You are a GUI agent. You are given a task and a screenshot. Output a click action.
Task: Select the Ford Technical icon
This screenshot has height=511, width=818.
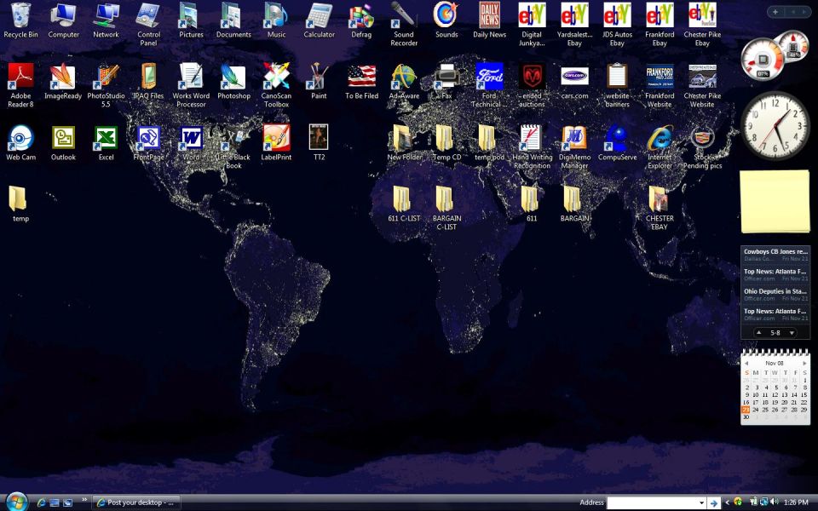(489, 77)
